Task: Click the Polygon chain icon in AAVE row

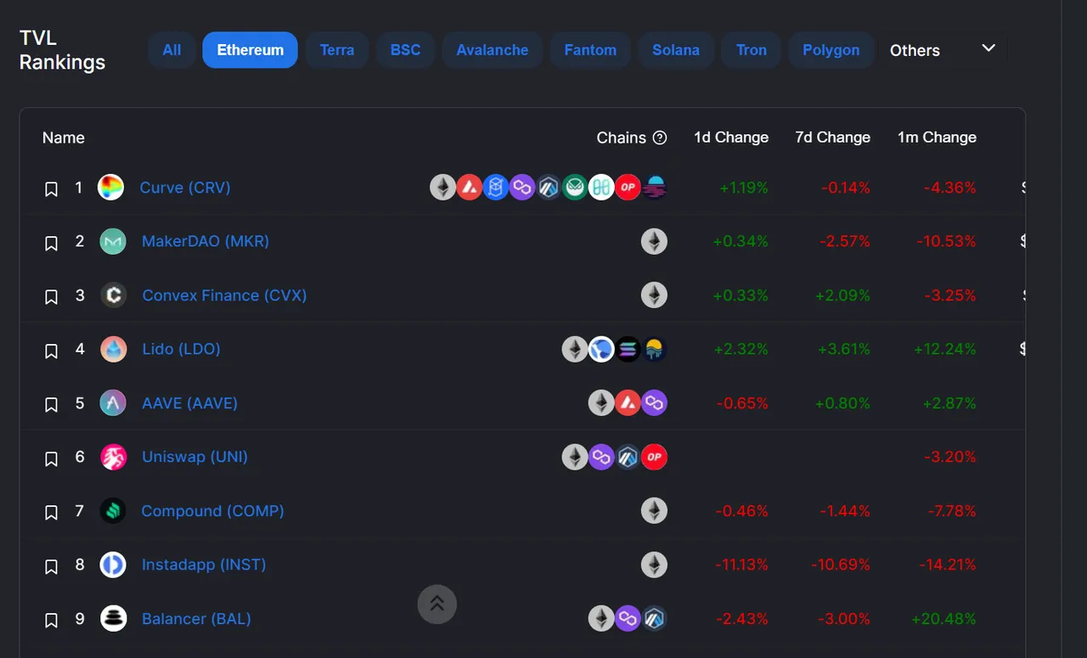Action: [x=654, y=402]
